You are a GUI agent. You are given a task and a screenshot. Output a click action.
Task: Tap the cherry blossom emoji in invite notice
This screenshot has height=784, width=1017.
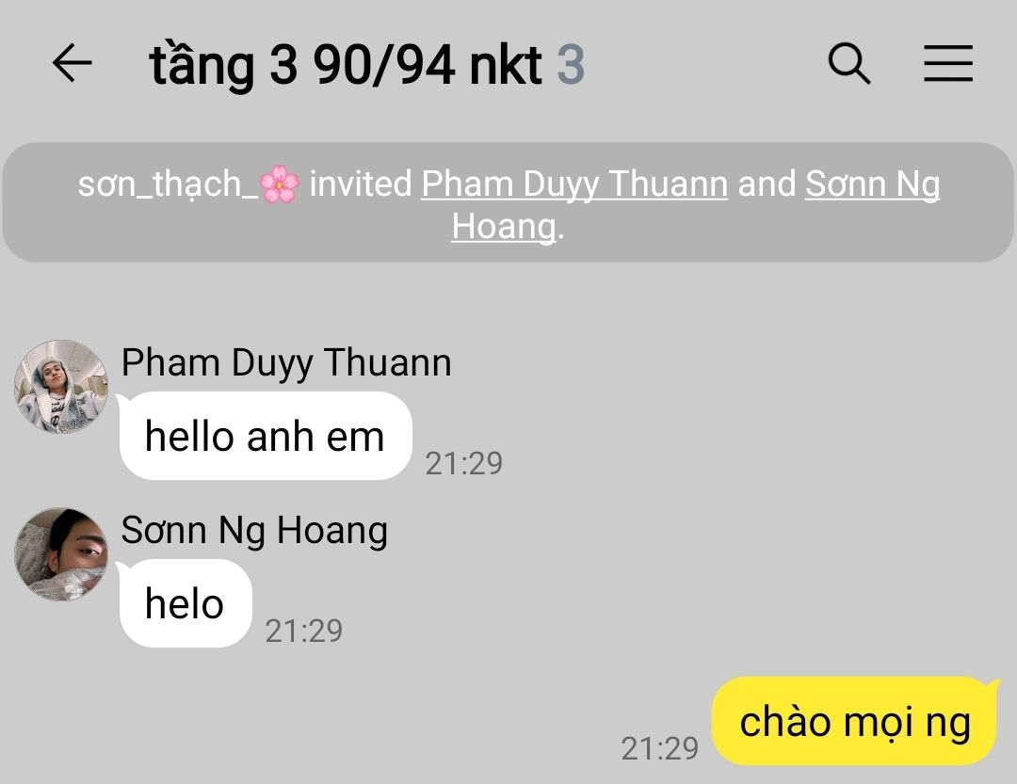click(280, 184)
